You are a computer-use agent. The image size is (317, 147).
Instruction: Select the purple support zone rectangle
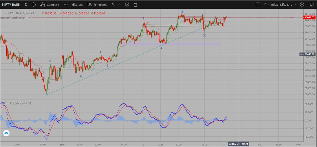click(169, 44)
